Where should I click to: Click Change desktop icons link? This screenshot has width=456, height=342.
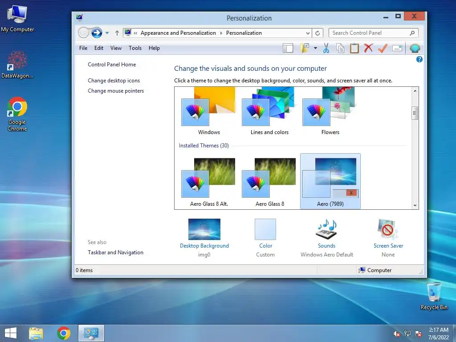tap(114, 81)
